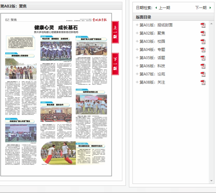This screenshot has width=216, height=193.
Task: Click the green left arrow before 上一期
Action: (x=156, y=8)
